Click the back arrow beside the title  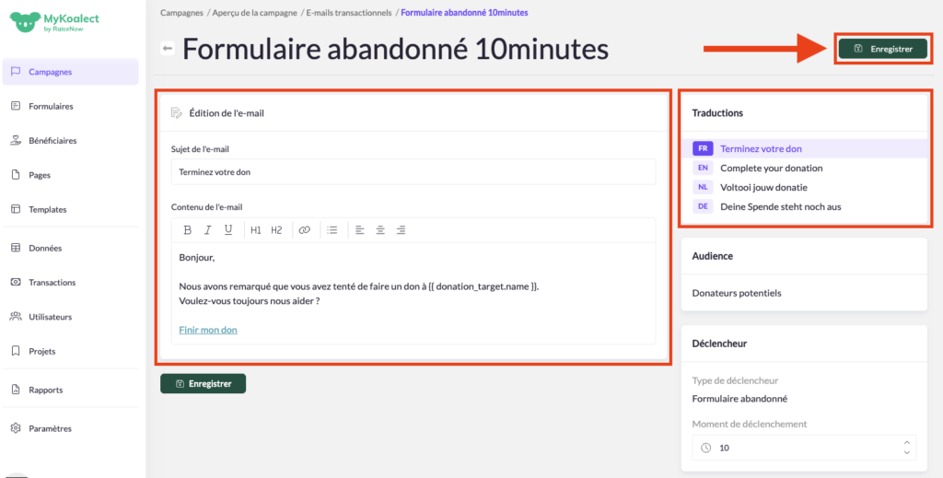coord(168,49)
